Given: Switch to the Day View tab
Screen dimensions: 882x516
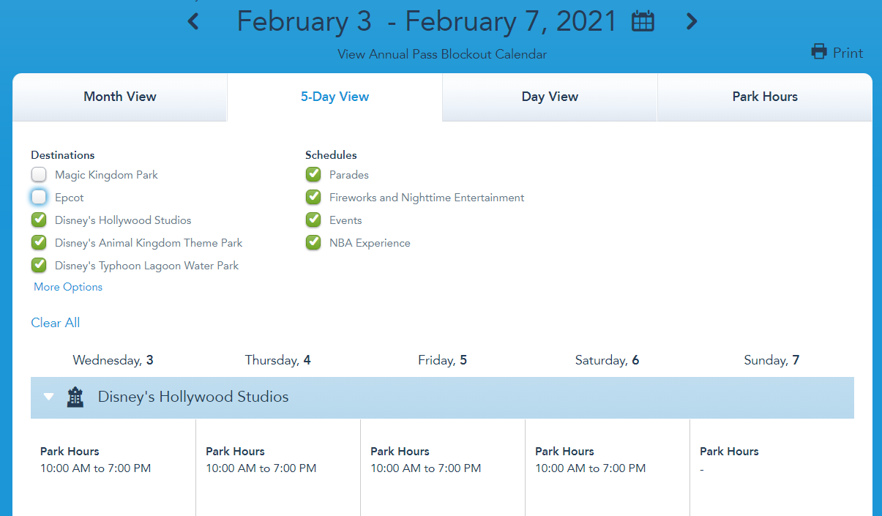Looking at the screenshot, I should click(550, 97).
